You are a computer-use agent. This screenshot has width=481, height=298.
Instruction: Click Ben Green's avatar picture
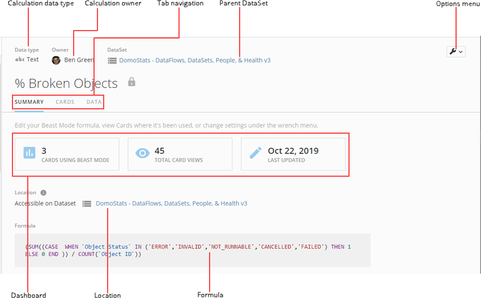coord(56,60)
